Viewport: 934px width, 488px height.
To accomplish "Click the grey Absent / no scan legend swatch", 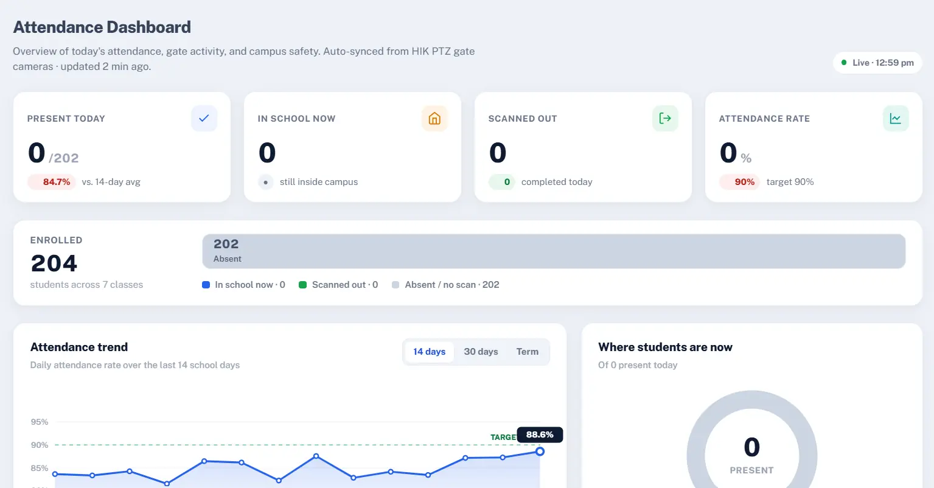I will pyautogui.click(x=396, y=285).
